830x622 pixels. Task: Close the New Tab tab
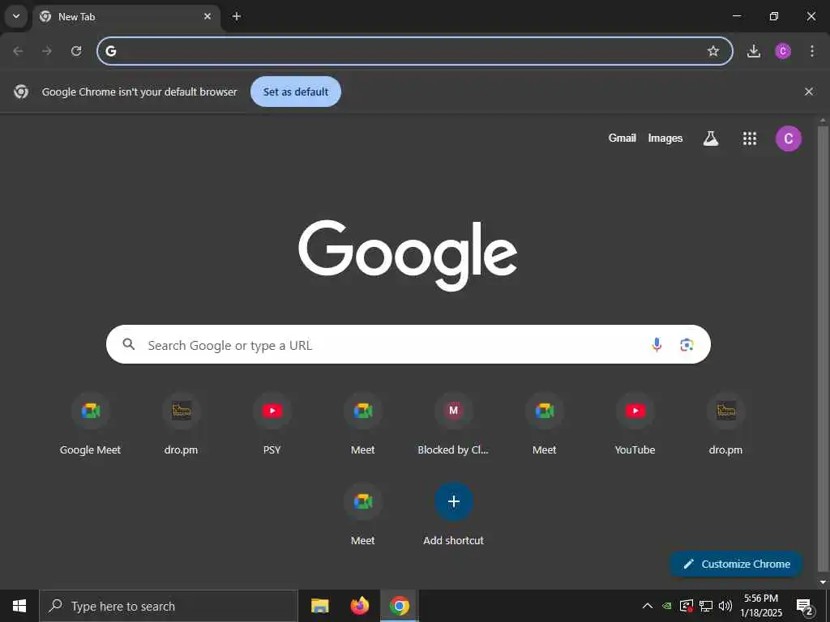tap(207, 16)
